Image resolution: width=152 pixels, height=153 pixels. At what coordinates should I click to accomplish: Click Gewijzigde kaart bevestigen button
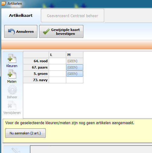tap(61, 32)
